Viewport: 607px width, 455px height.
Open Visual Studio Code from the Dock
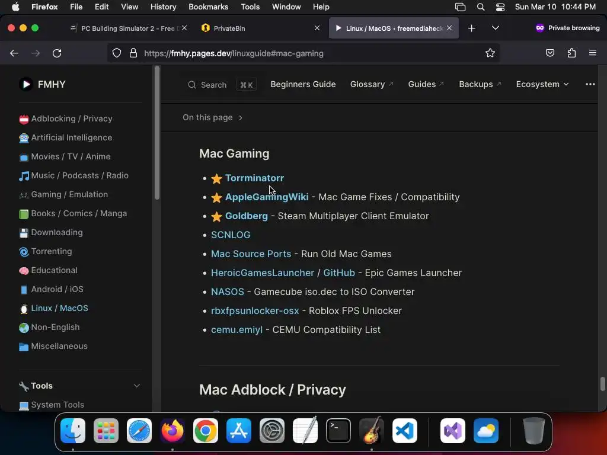click(x=404, y=431)
